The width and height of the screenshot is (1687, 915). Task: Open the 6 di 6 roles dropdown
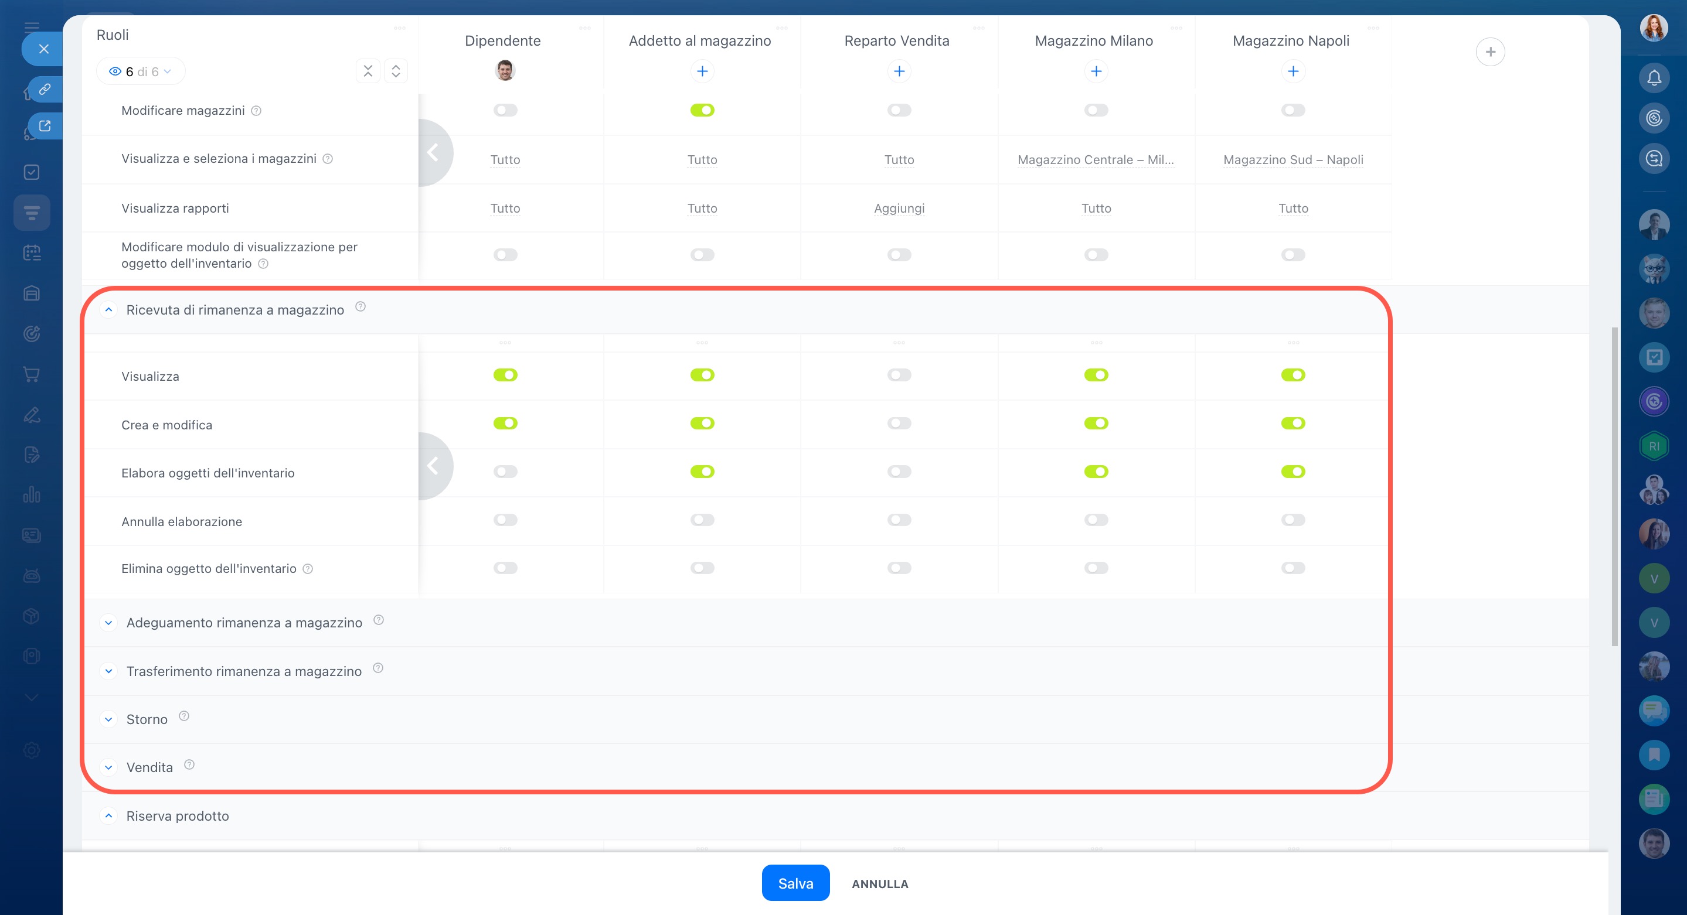coord(140,71)
